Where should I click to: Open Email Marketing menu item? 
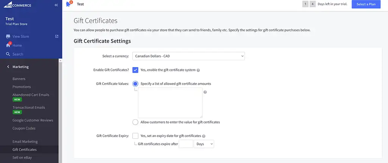[x=25, y=141]
